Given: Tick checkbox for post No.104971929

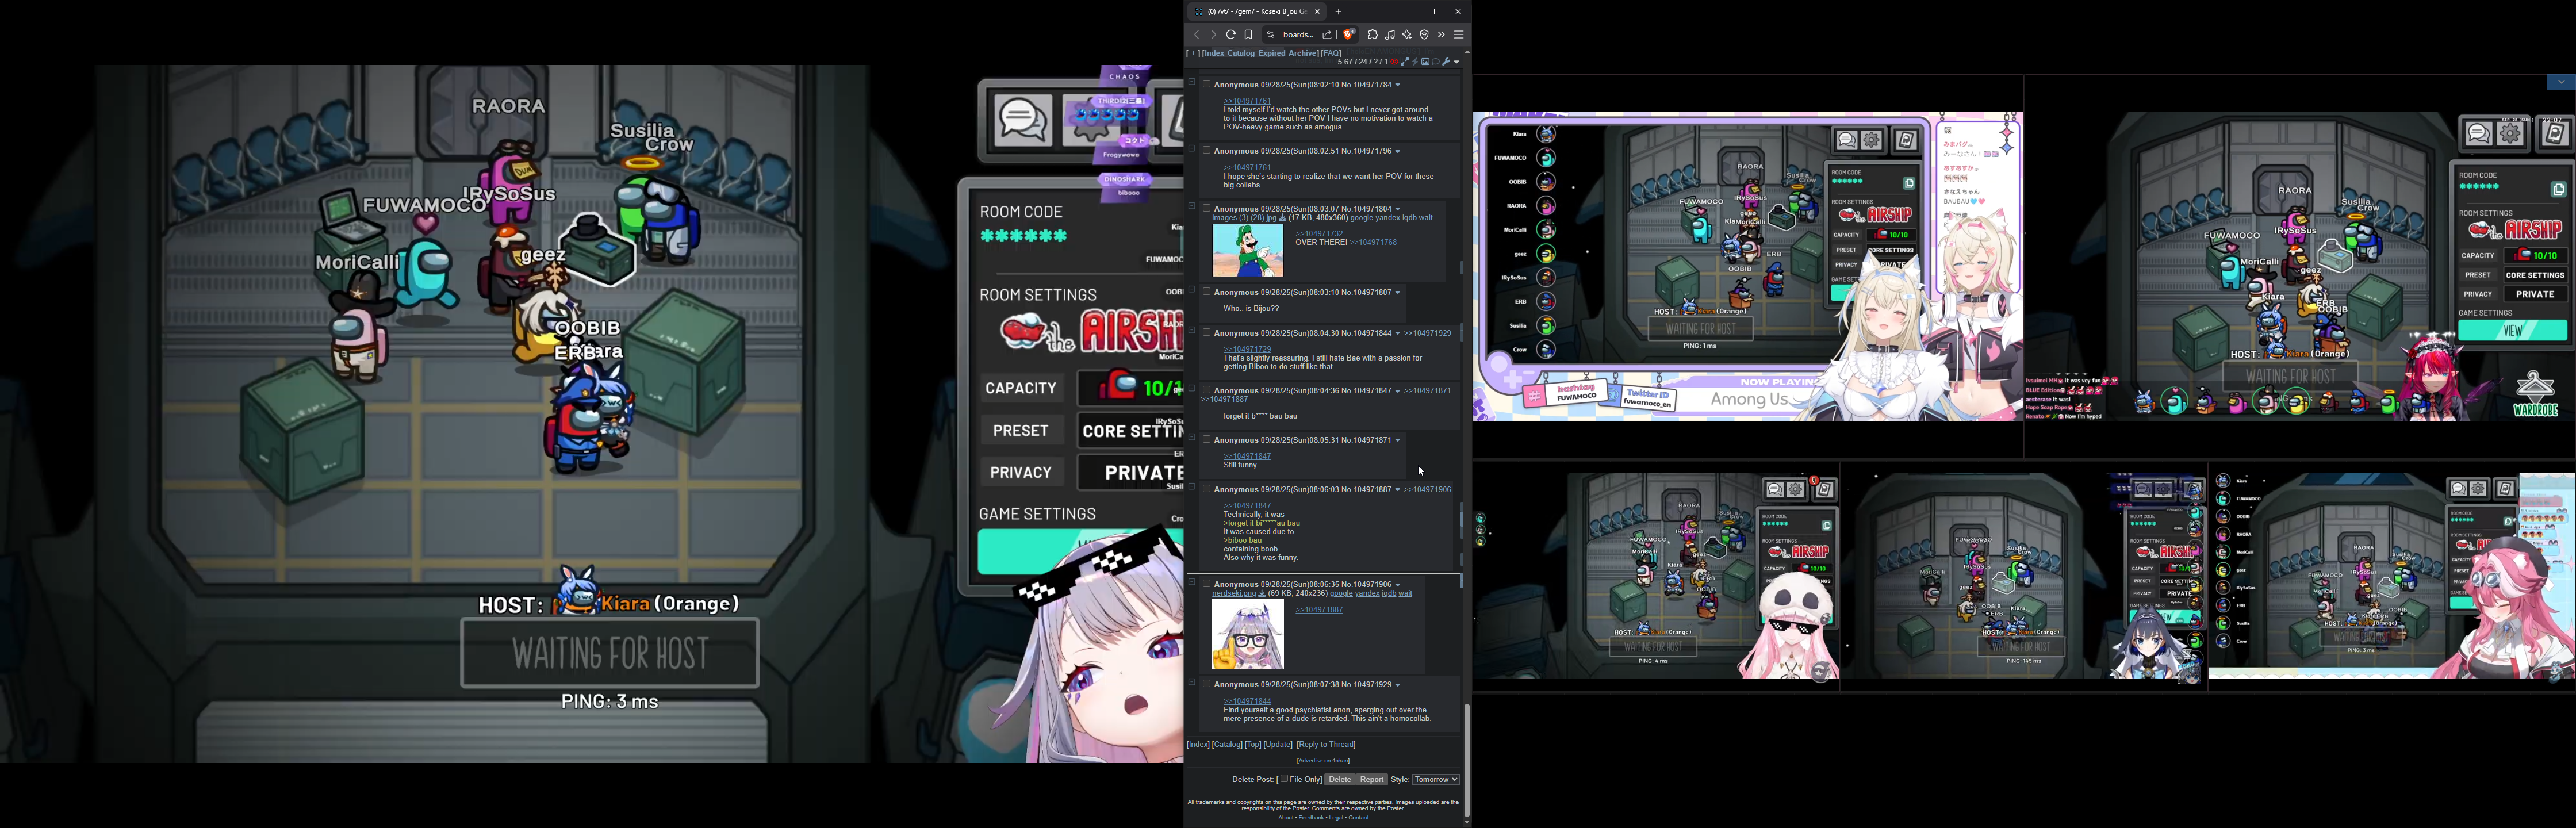Looking at the screenshot, I should pyautogui.click(x=1206, y=684).
